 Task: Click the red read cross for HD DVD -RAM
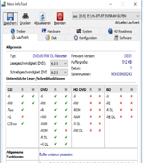tap(91, 117)
